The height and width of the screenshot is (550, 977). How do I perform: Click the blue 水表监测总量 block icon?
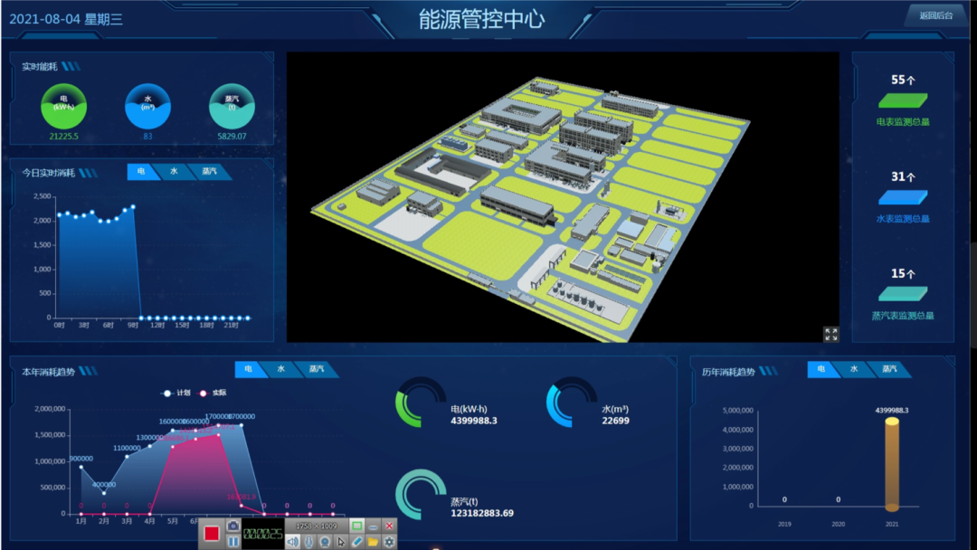pyautogui.click(x=903, y=197)
